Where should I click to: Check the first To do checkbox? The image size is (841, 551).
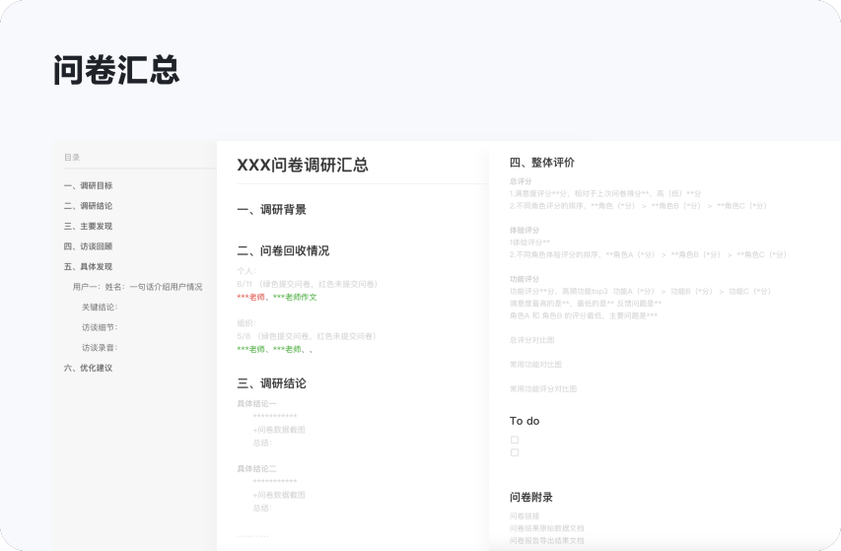coord(515,440)
